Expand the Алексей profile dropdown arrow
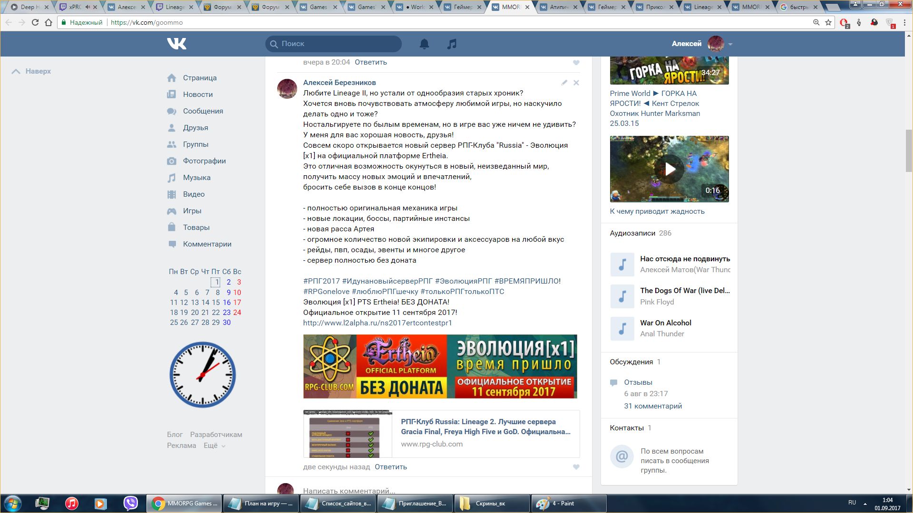This screenshot has width=913, height=513. click(x=730, y=44)
